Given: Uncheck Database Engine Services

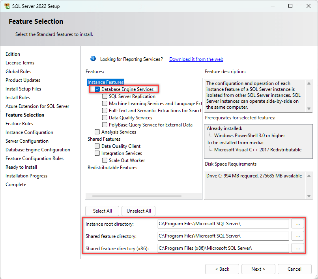Looking at the screenshot, I should coord(97,89).
